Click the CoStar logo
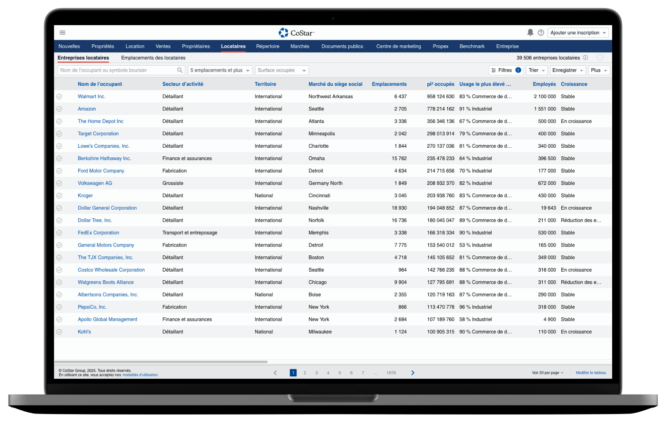Screen dimensions: 667x426 point(296,32)
